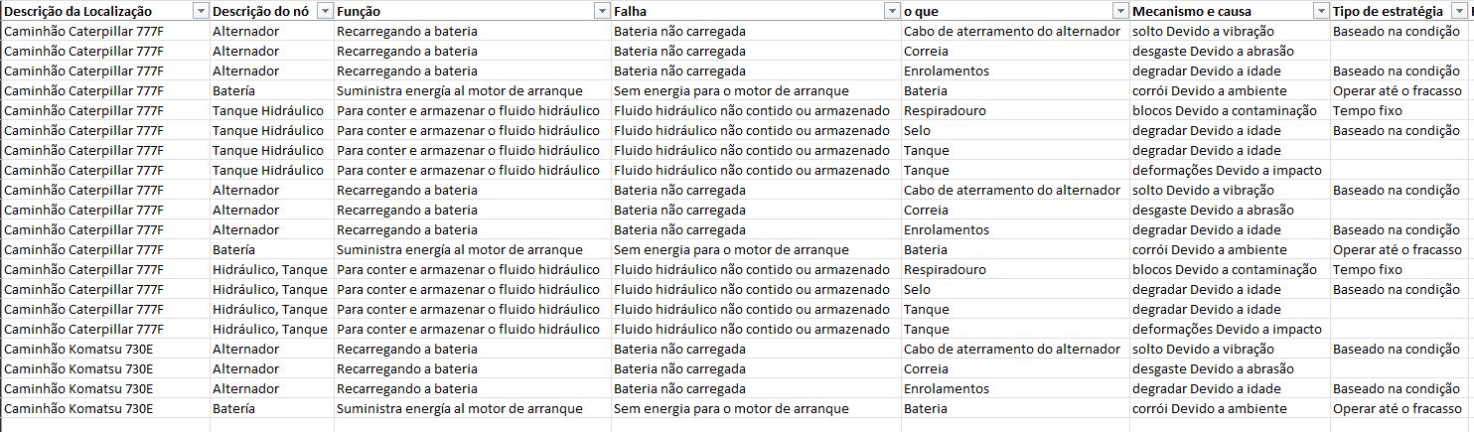
Task: Select first Sem energia para o motor cell
Action: pos(756,90)
